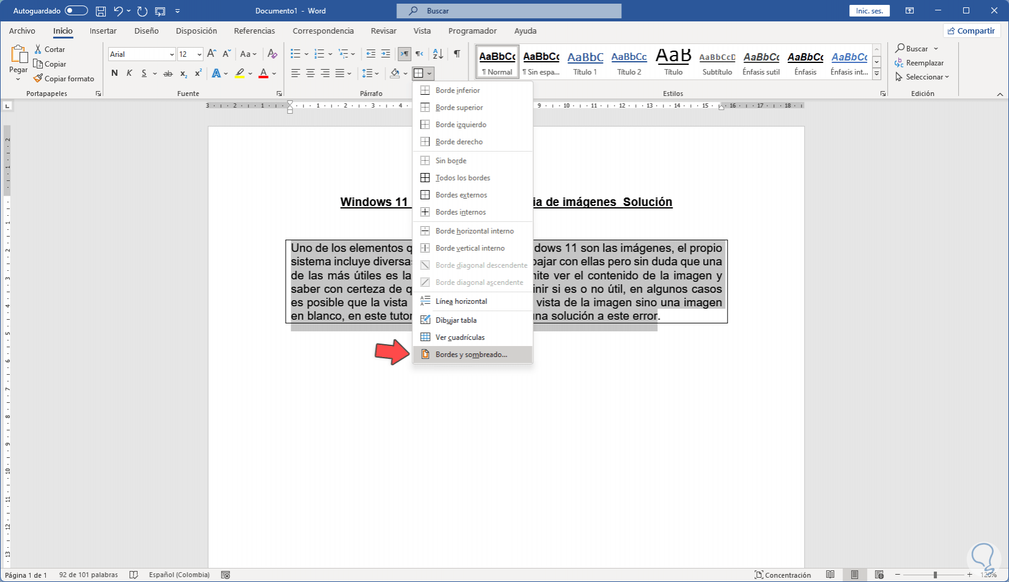The width and height of the screenshot is (1009, 582).
Task: Justify the paragraph text
Action: [340, 73]
